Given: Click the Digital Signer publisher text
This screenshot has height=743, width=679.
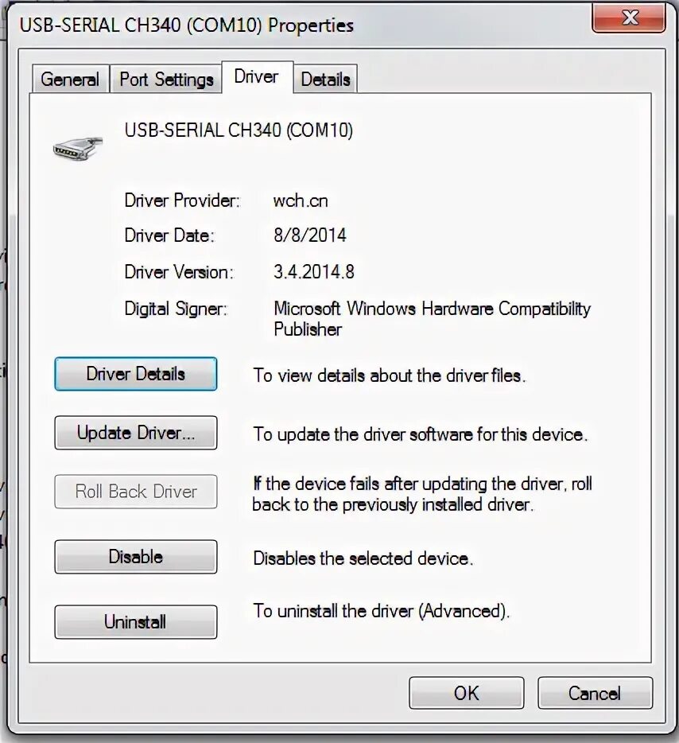Looking at the screenshot, I should tap(432, 319).
